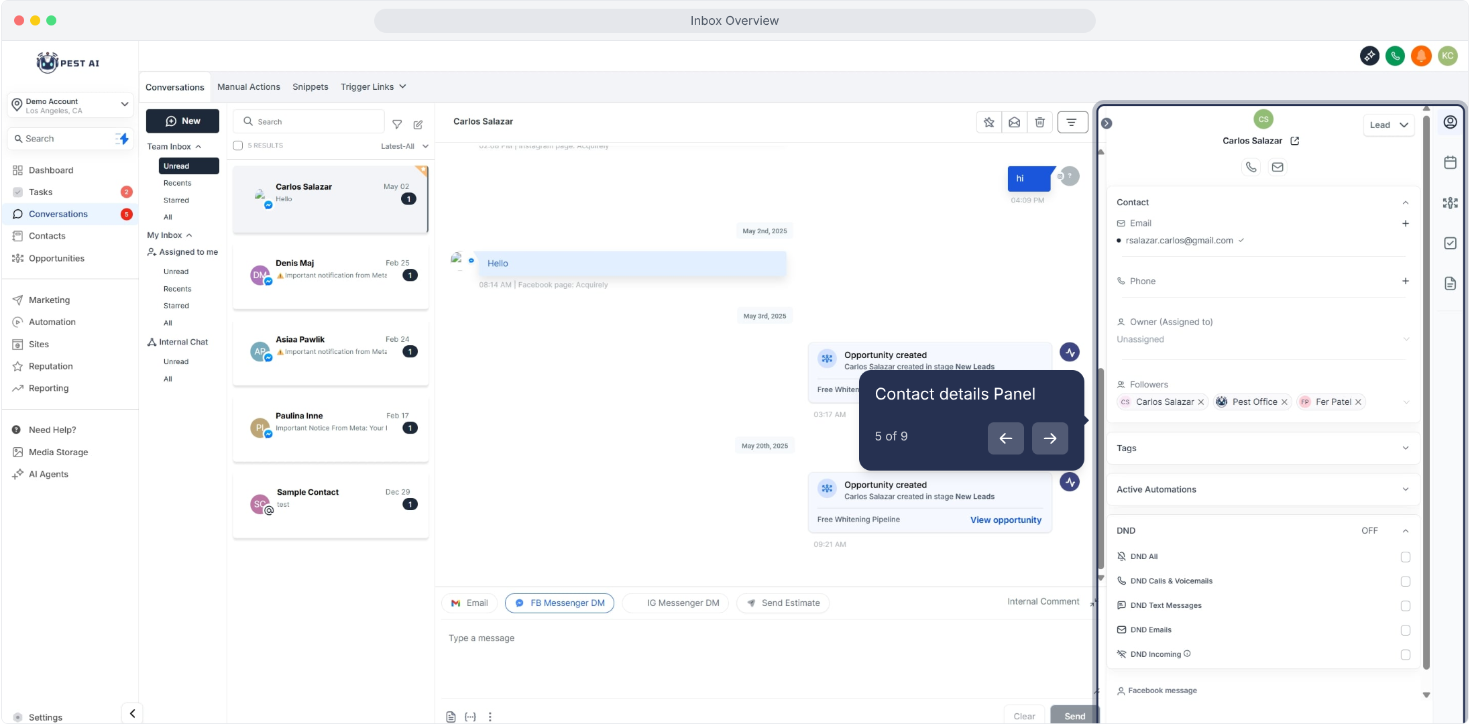Email contact using panel envelope icon
The height and width of the screenshot is (724, 1470).
1278,167
